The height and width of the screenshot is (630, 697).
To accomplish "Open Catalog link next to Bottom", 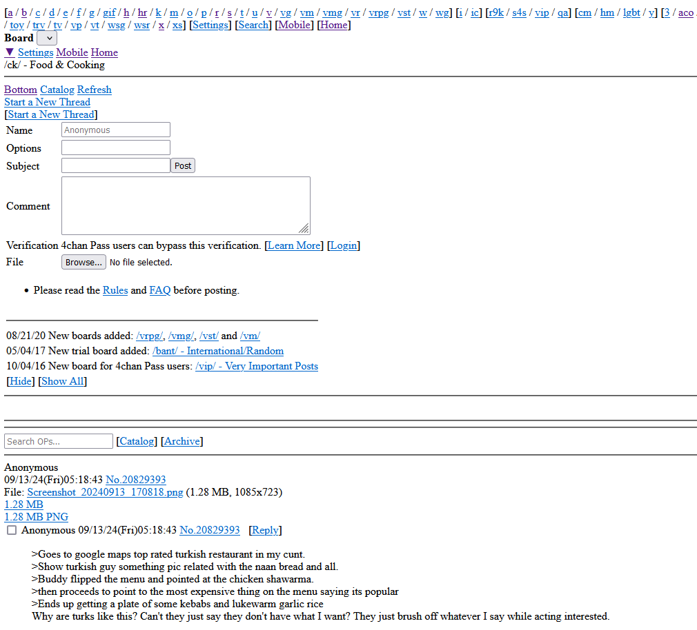I will [x=57, y=90].
